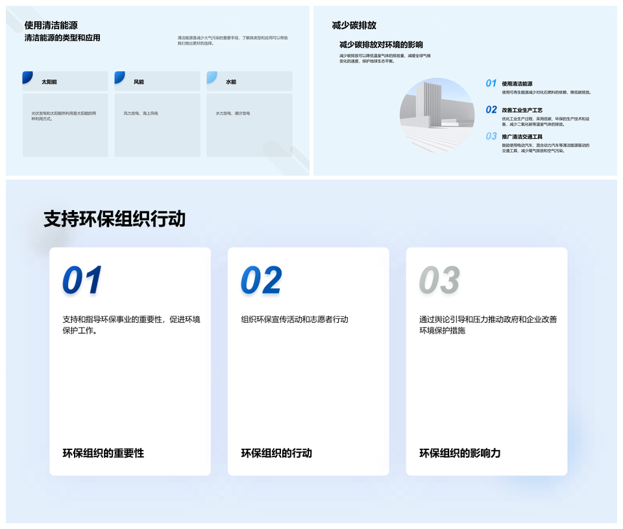
Task: Click the 减少碳排放 slide title
Action: click(x=354, y=25)
